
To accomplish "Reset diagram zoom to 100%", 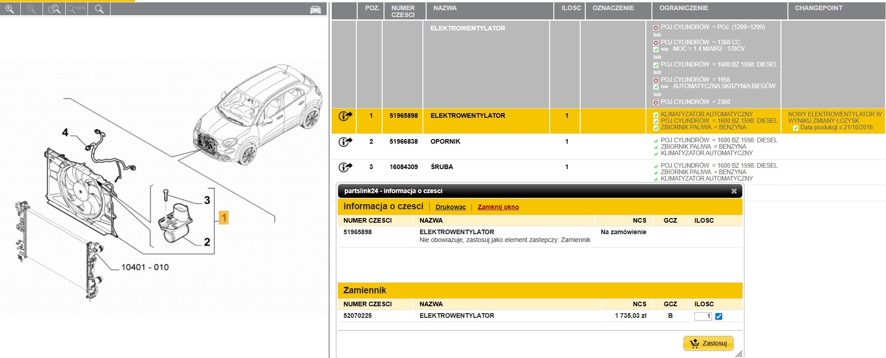I will [76, 9].
